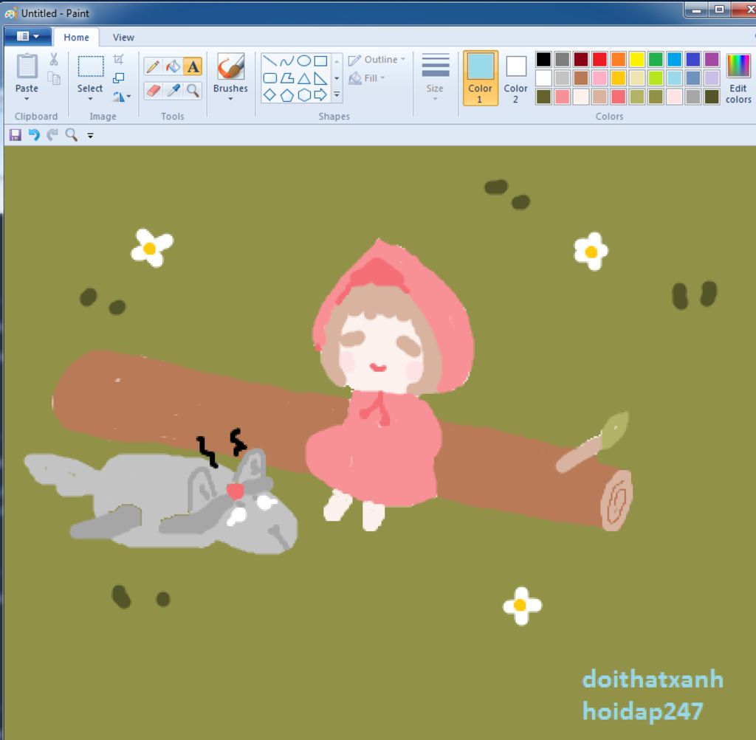This screenshot has height=740, width=756.
Task: Click the Resize icon in Image group
Action: coord(119,77)
